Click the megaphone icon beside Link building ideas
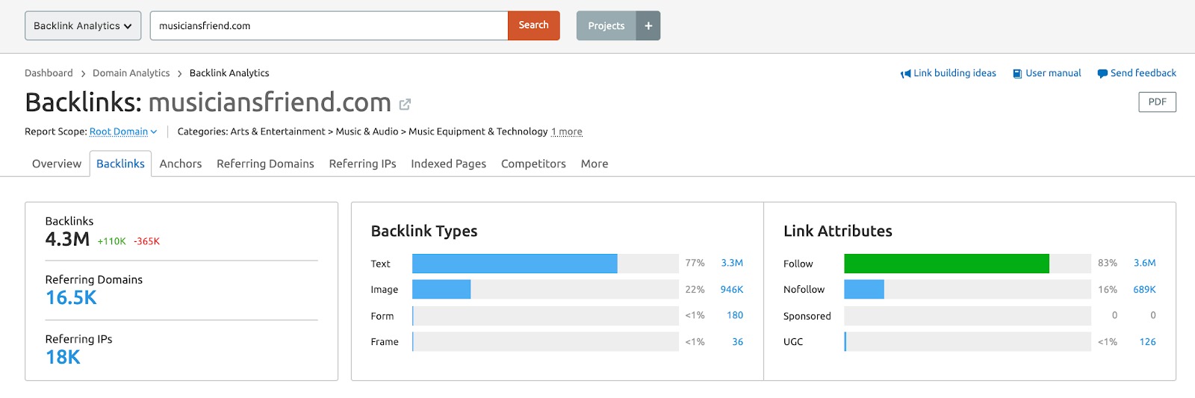 pyautogui.click(x=906, y=73)
